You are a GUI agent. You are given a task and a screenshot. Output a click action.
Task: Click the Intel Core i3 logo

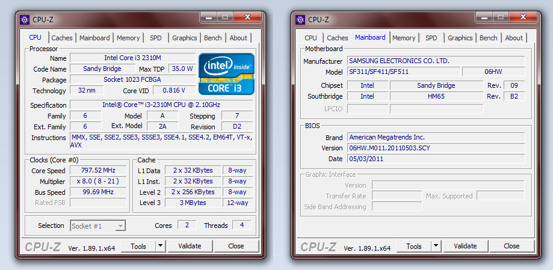click(226, 74)
